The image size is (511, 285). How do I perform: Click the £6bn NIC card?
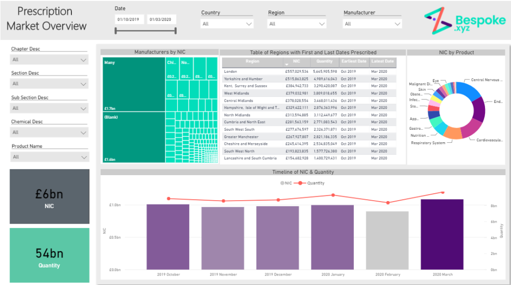tap(49, 196)
